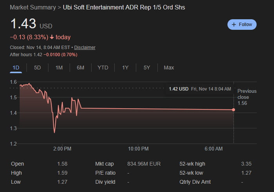
Task: Select the 5Y chart range
Action: (147, 68)
